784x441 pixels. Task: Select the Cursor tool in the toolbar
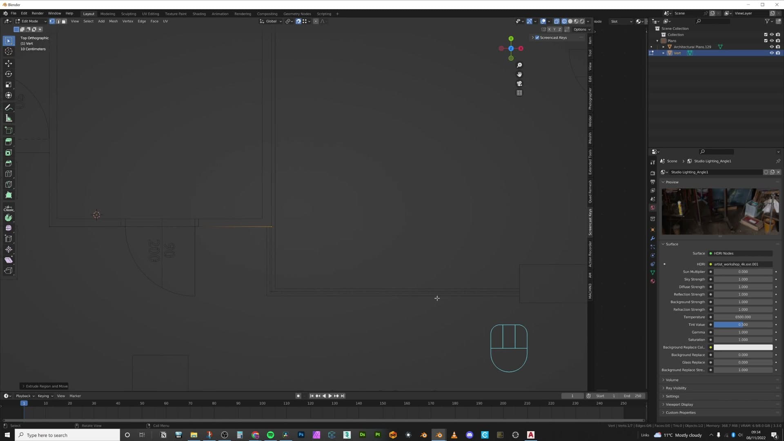coord(9,51)
